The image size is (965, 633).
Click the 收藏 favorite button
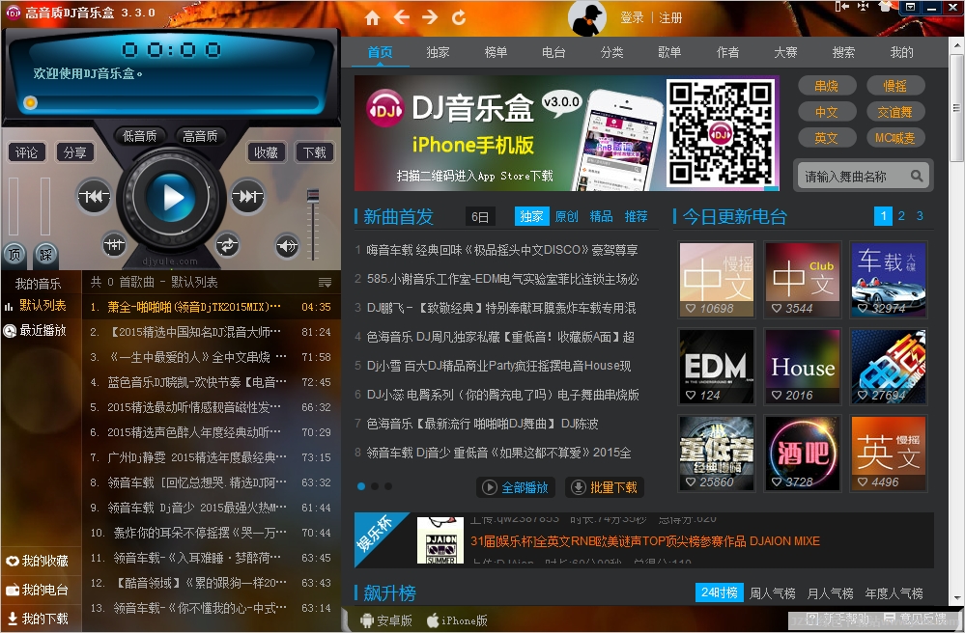coord(267,152)
